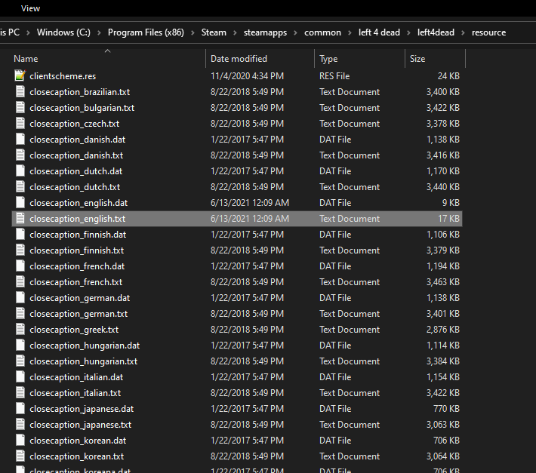Select closecaption_french.dat file icon
This screenshot has width=536, height=473.
[20, 266]
